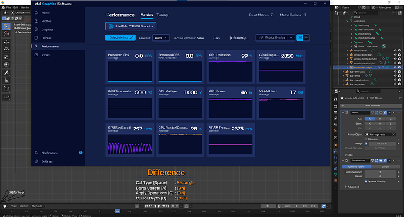404x217 pixels.
Task: Click Add Modifier button
Action: coord(371,105)
